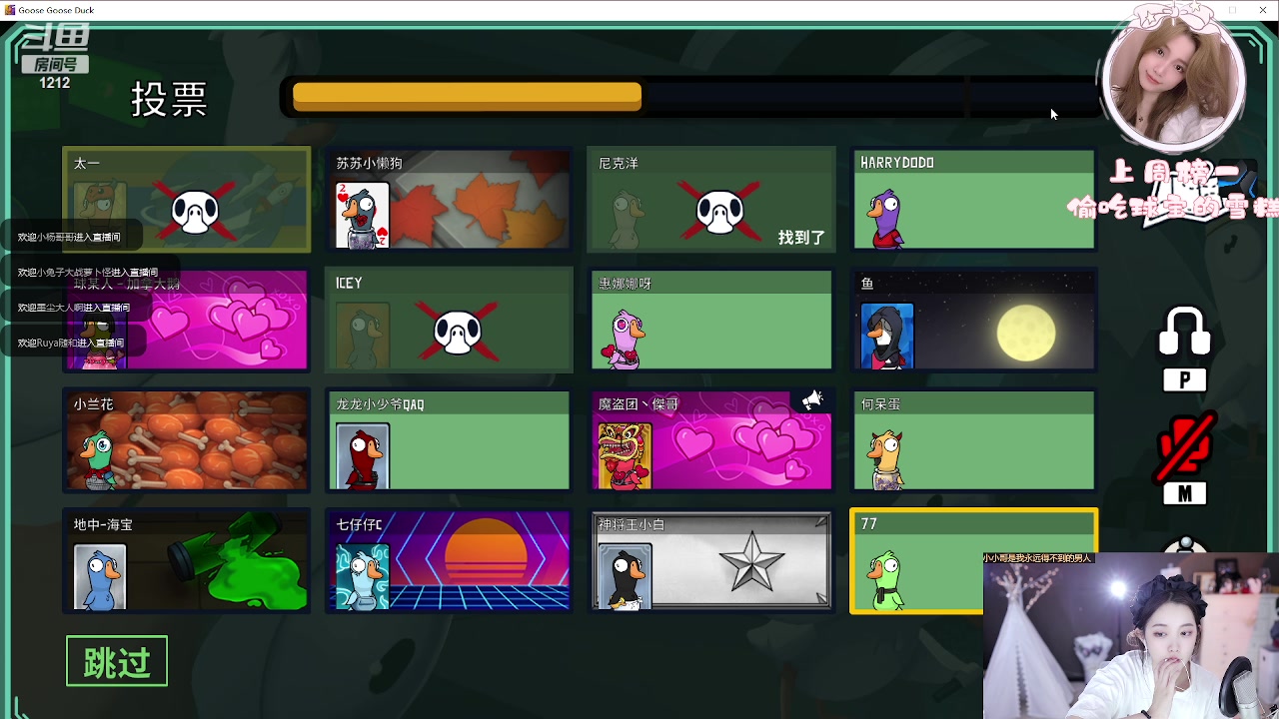Click the notice 欢迎小兔子大战萝卜怪进入直播间
This screenshot has height=719, width=1279.
[88, 272]
